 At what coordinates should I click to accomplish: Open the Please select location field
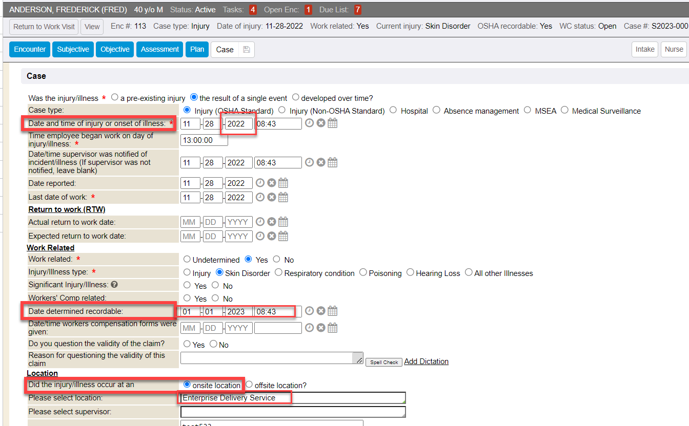pyautogui.click(x=292, y=398)
